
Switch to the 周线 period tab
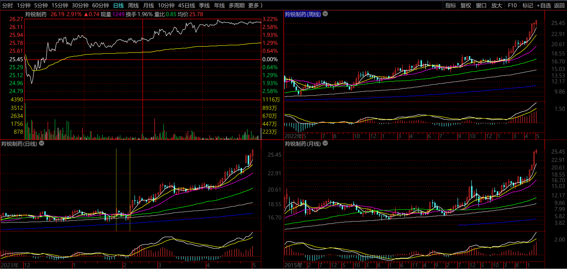(x=133, y=5)
